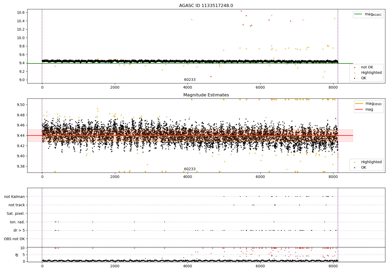The height and width of the screenshot is (272, 389).
Task: Click the '10' tick on dr axis
Action: click(x=23, y=248)
